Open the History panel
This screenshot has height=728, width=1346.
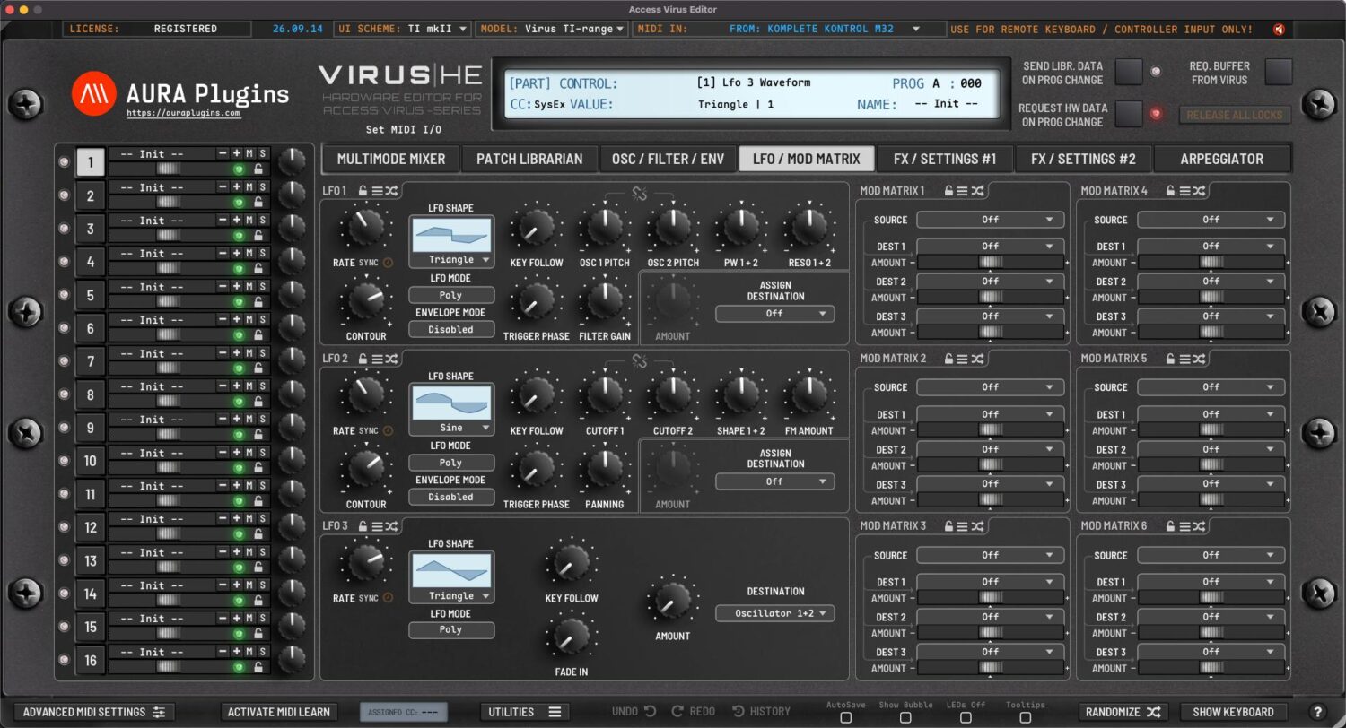(762, 711)
